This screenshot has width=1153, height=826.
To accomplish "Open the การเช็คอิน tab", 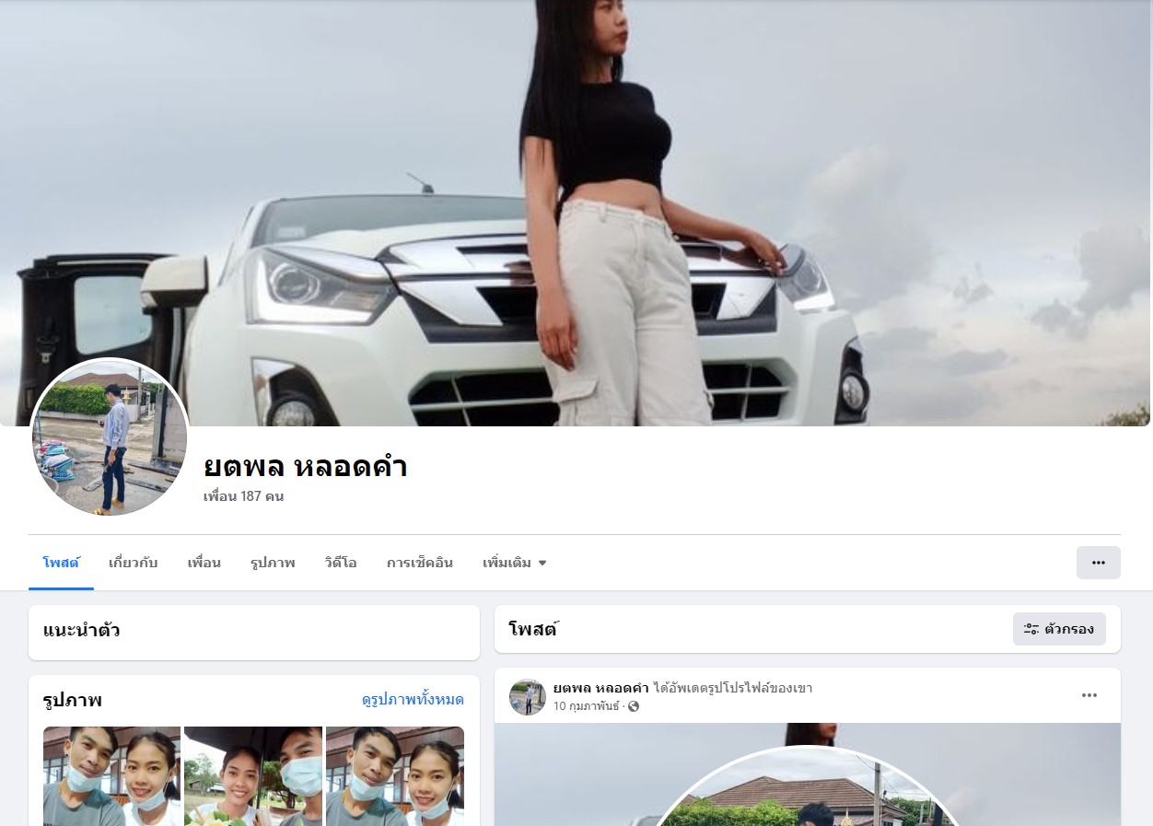I will coord(419,563).
